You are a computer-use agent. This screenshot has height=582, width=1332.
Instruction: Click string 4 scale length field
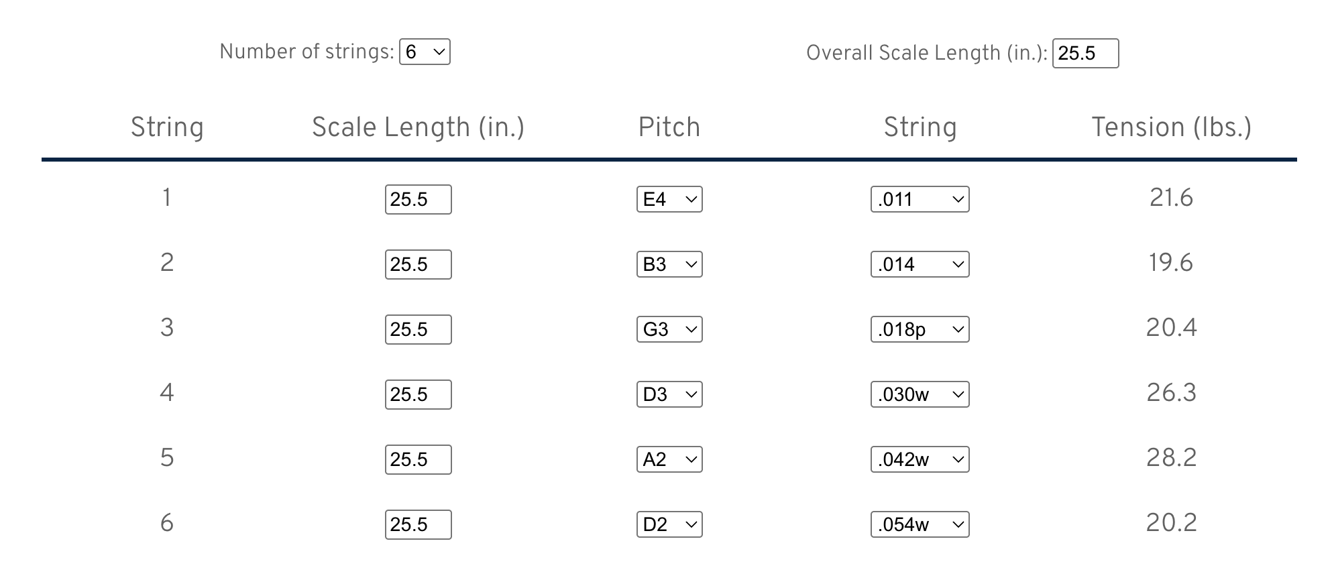(418, 394)
